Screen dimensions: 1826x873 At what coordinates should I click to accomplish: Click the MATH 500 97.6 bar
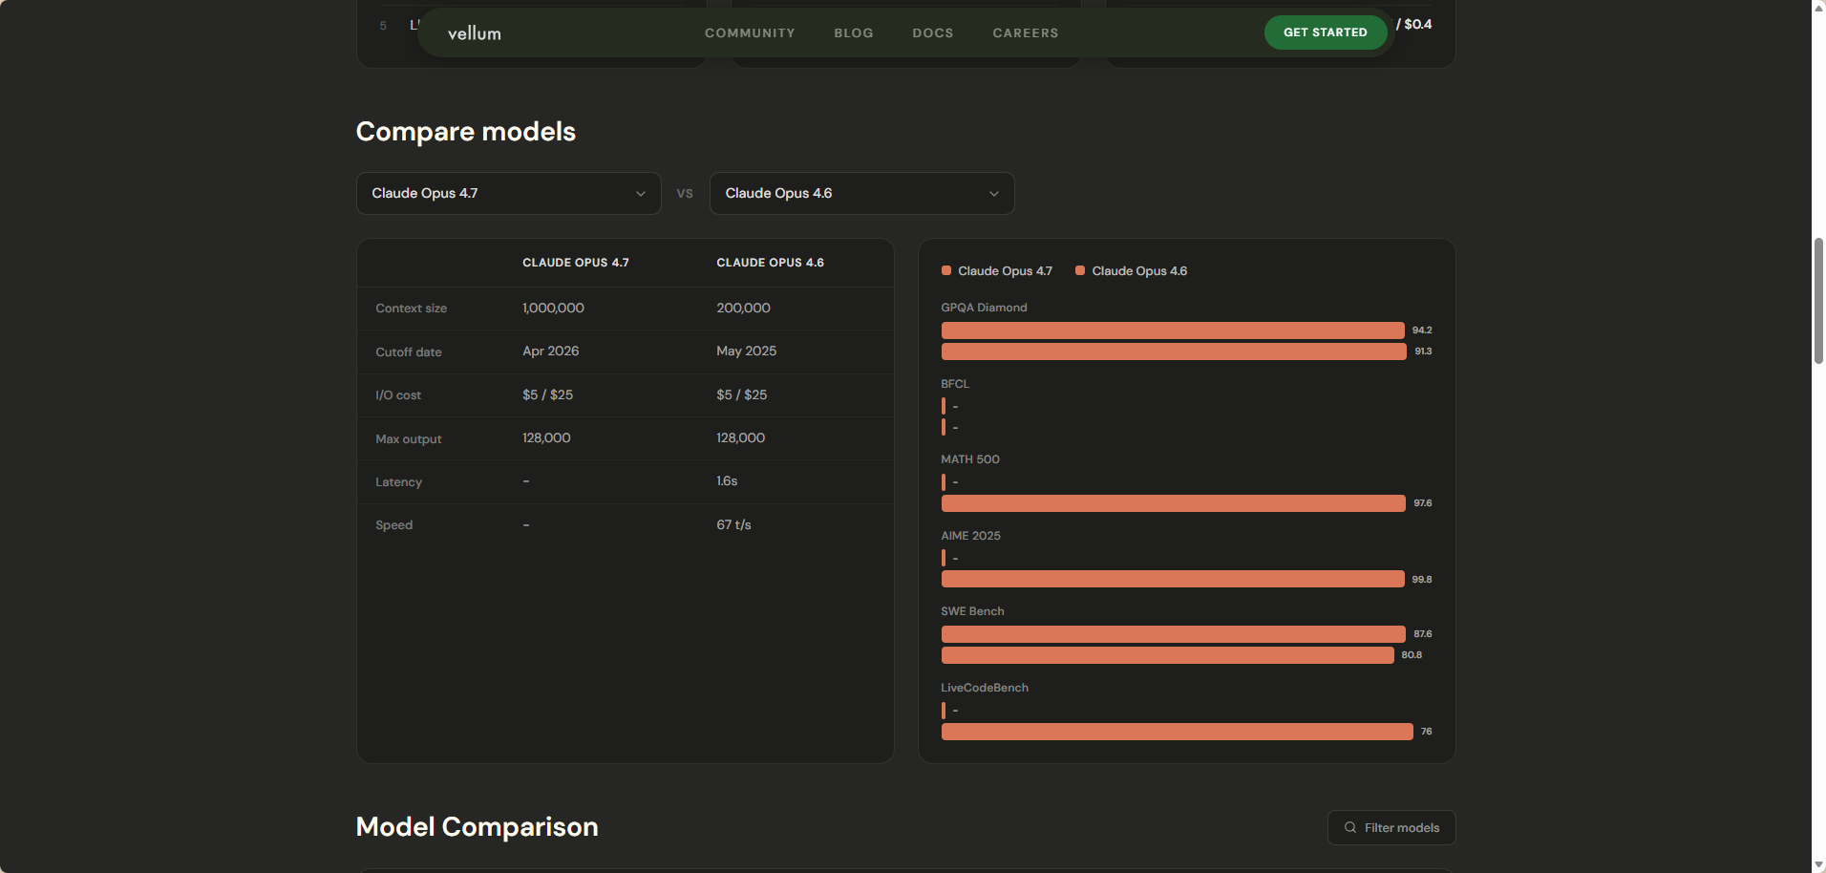pos(1174,503)
